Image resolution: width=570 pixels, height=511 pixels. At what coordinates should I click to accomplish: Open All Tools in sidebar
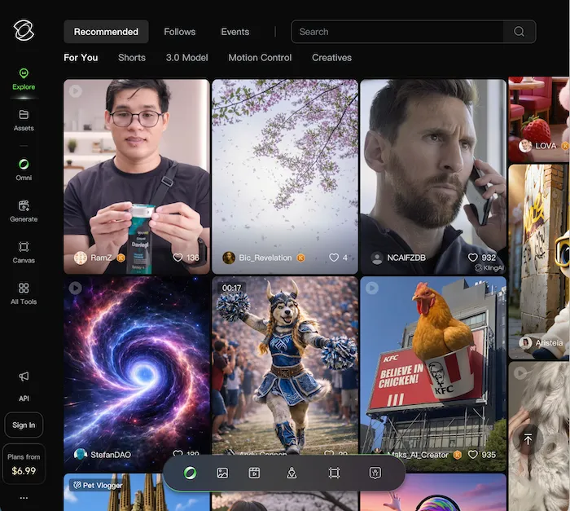(x=24, y=293)
